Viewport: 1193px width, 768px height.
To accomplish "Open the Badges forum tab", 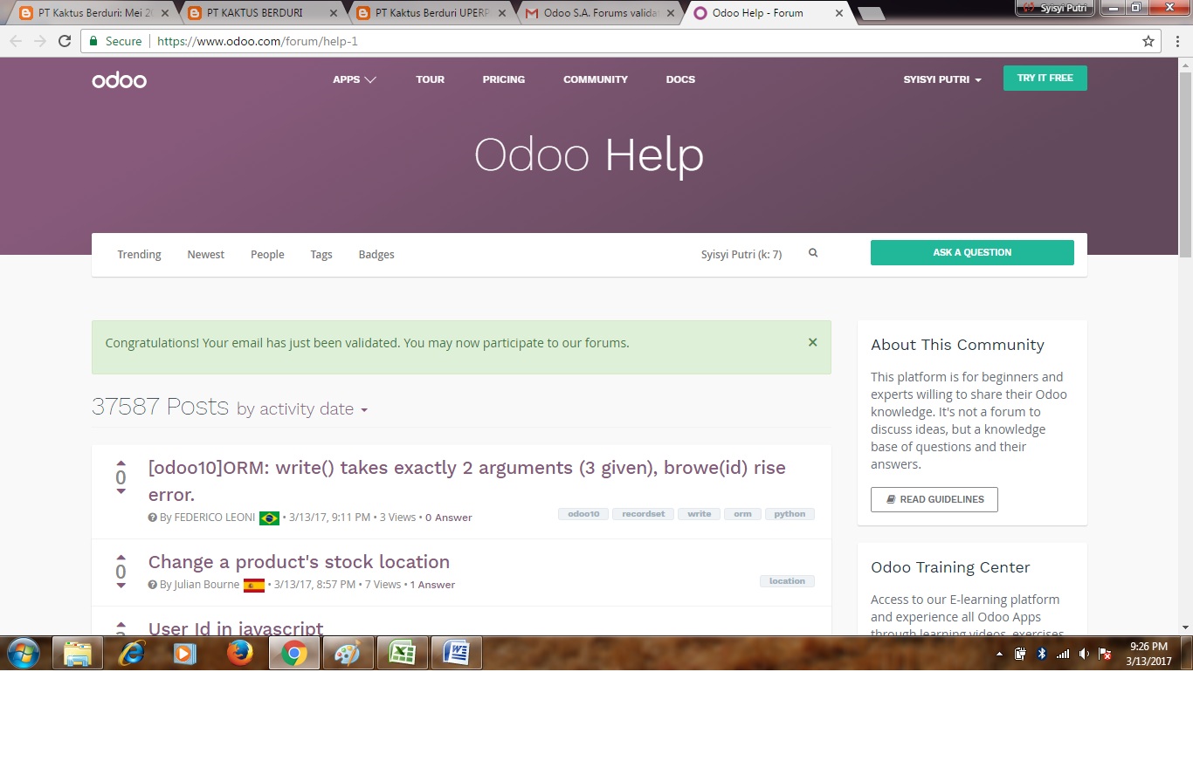I will [x=376, y=254].
